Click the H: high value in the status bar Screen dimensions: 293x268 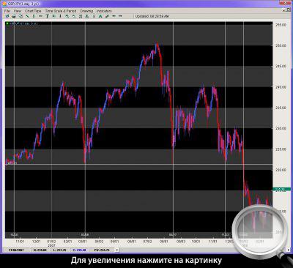click(x=40, y=250)
